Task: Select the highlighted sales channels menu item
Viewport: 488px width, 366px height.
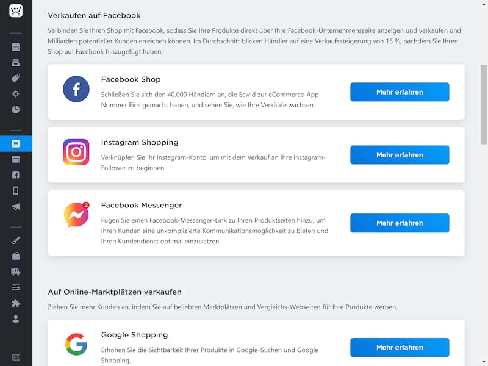Action: pos(16,143)
